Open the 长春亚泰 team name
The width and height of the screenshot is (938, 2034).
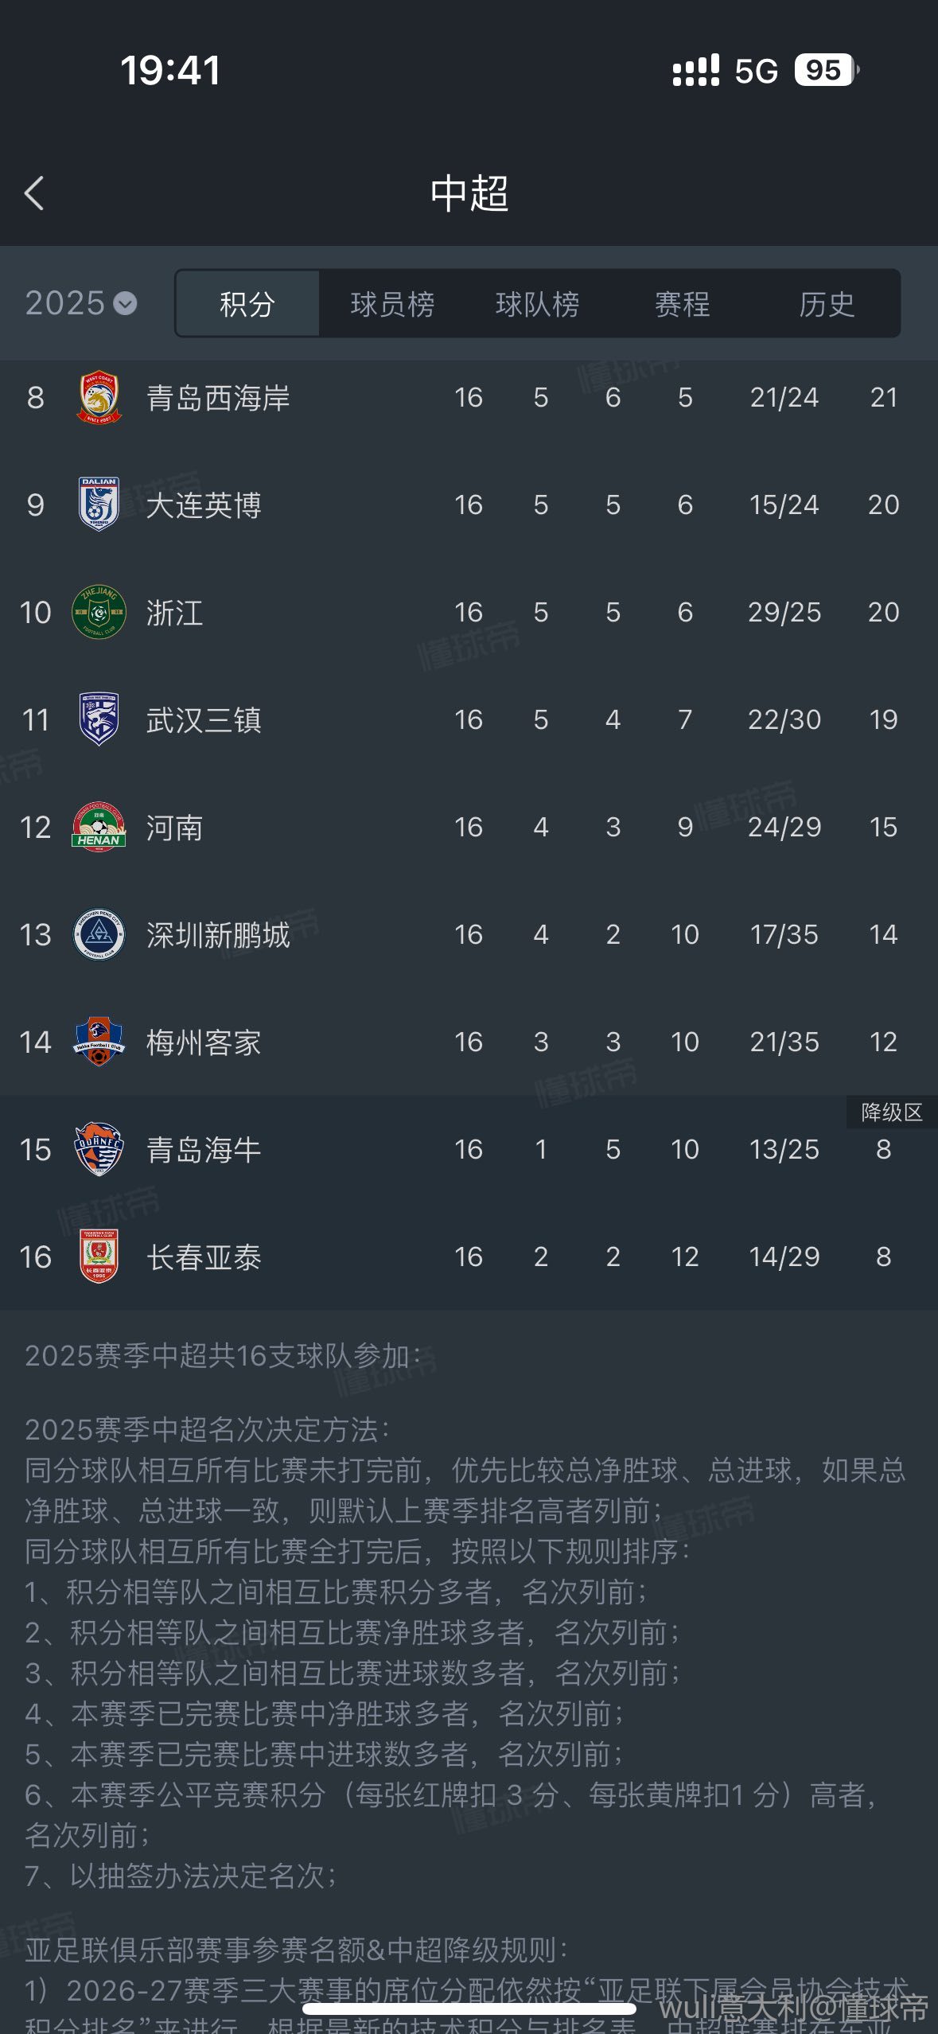tap(204, 1257)
